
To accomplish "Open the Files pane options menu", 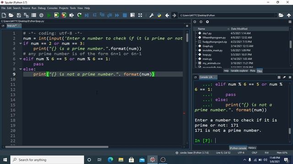I will click(290, 22).
